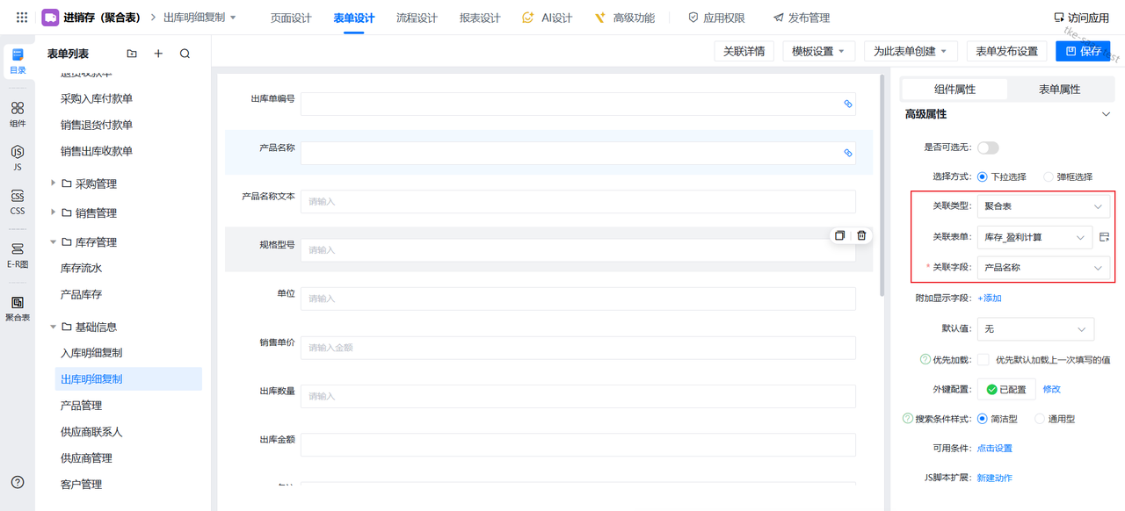
Task: Click the new folder icon in 表单列表
Action: click(x=132, y=54)
